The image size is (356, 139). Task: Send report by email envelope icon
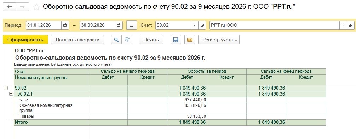(x=190, y=40)
